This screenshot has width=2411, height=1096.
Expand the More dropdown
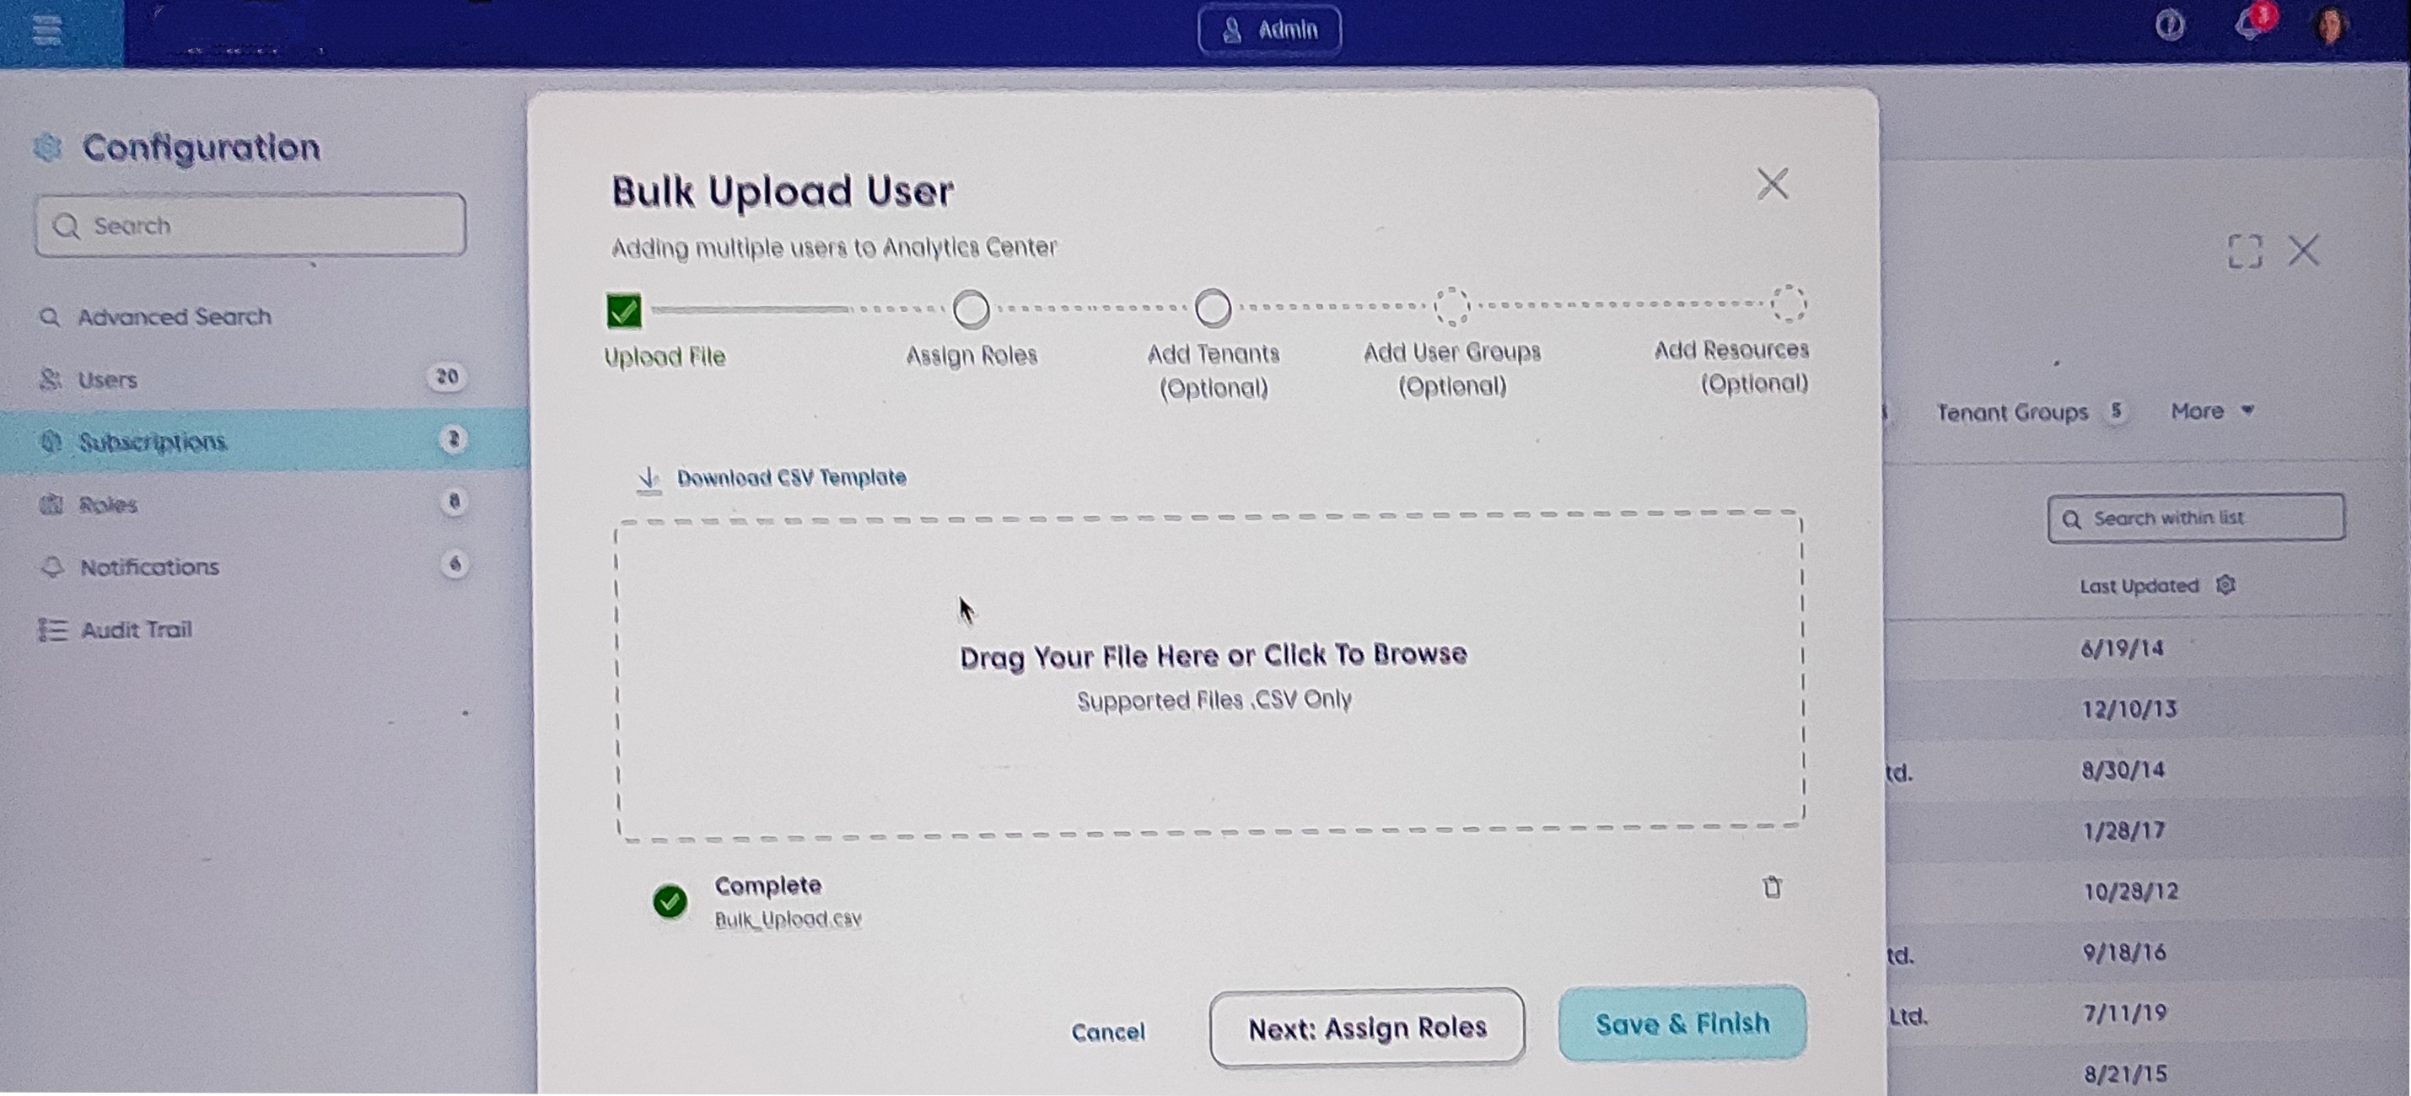pyautogui.click(x=2213, y=411)
